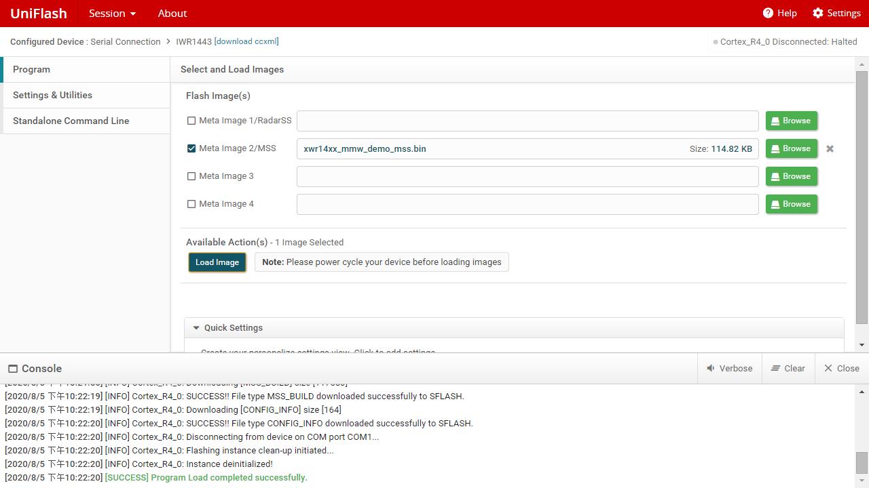This screenshot has height=488, width=869.
Task: Open the Session dropdown menu
Action: (112, 13)
